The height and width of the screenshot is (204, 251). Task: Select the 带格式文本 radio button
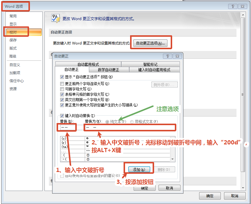pyautogui.click(x=132, y=122)
